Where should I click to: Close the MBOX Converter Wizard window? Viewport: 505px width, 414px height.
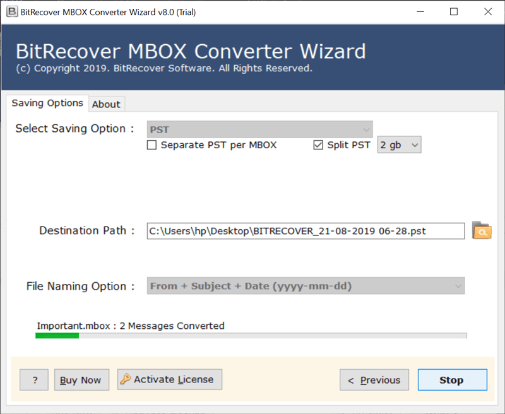point(488,12)
